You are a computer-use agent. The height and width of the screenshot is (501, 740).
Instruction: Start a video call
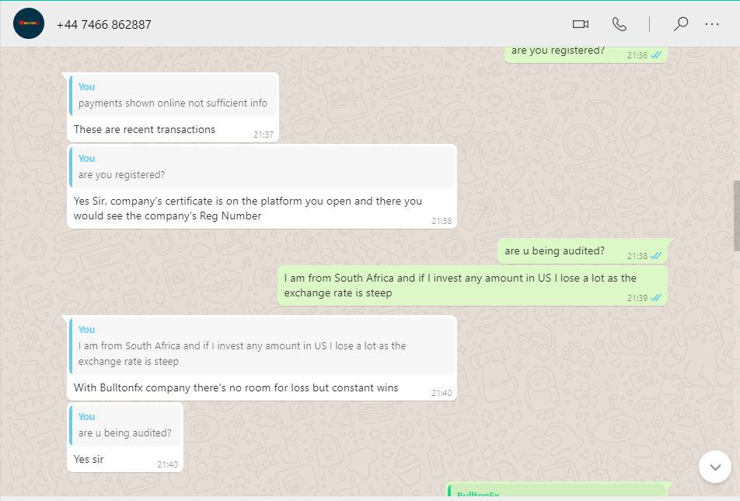pos(581,24)
